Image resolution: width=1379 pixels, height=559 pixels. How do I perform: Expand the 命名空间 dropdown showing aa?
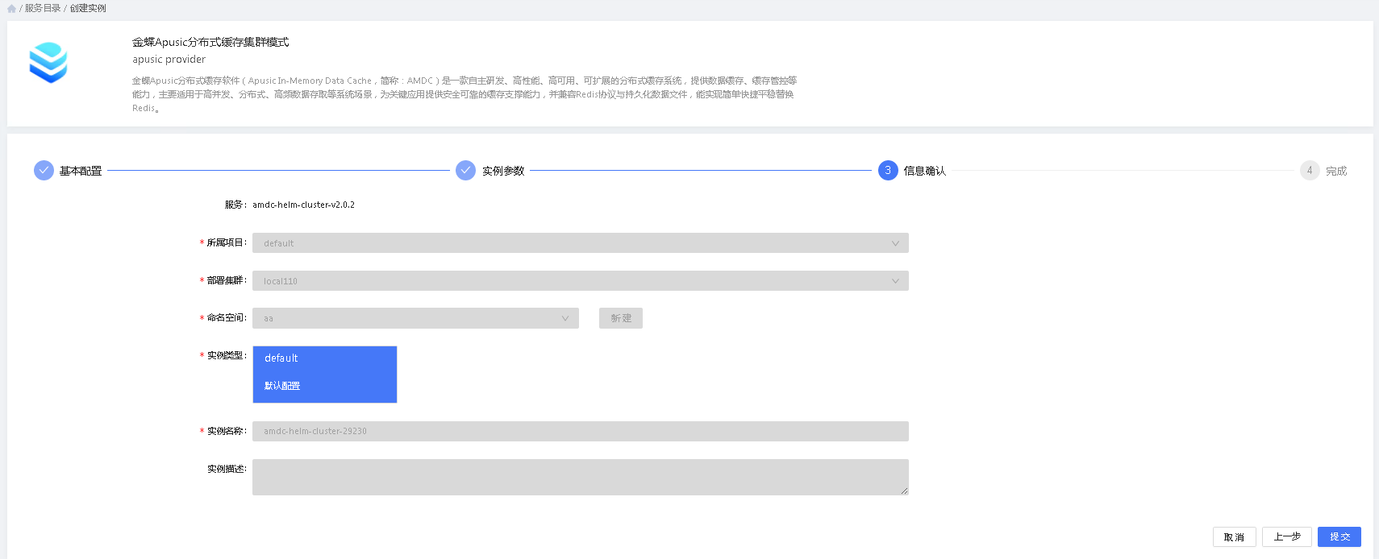coord(415,318)
